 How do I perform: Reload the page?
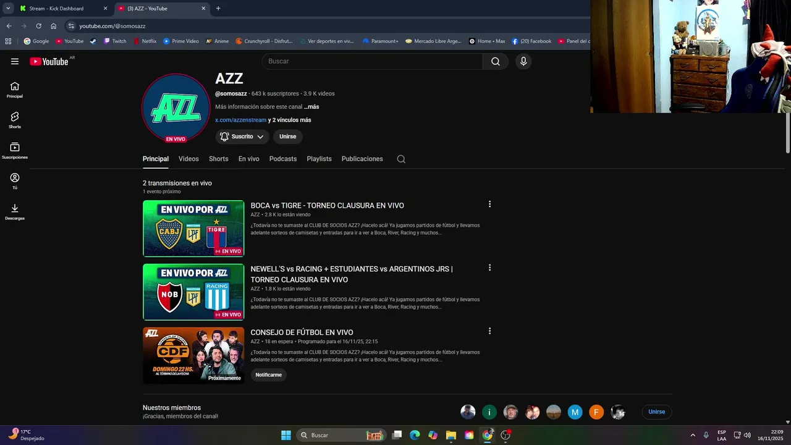coord(38,26)
